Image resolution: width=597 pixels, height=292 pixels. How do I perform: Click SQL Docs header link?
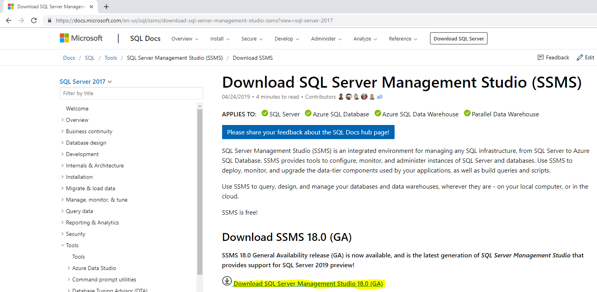145,38
